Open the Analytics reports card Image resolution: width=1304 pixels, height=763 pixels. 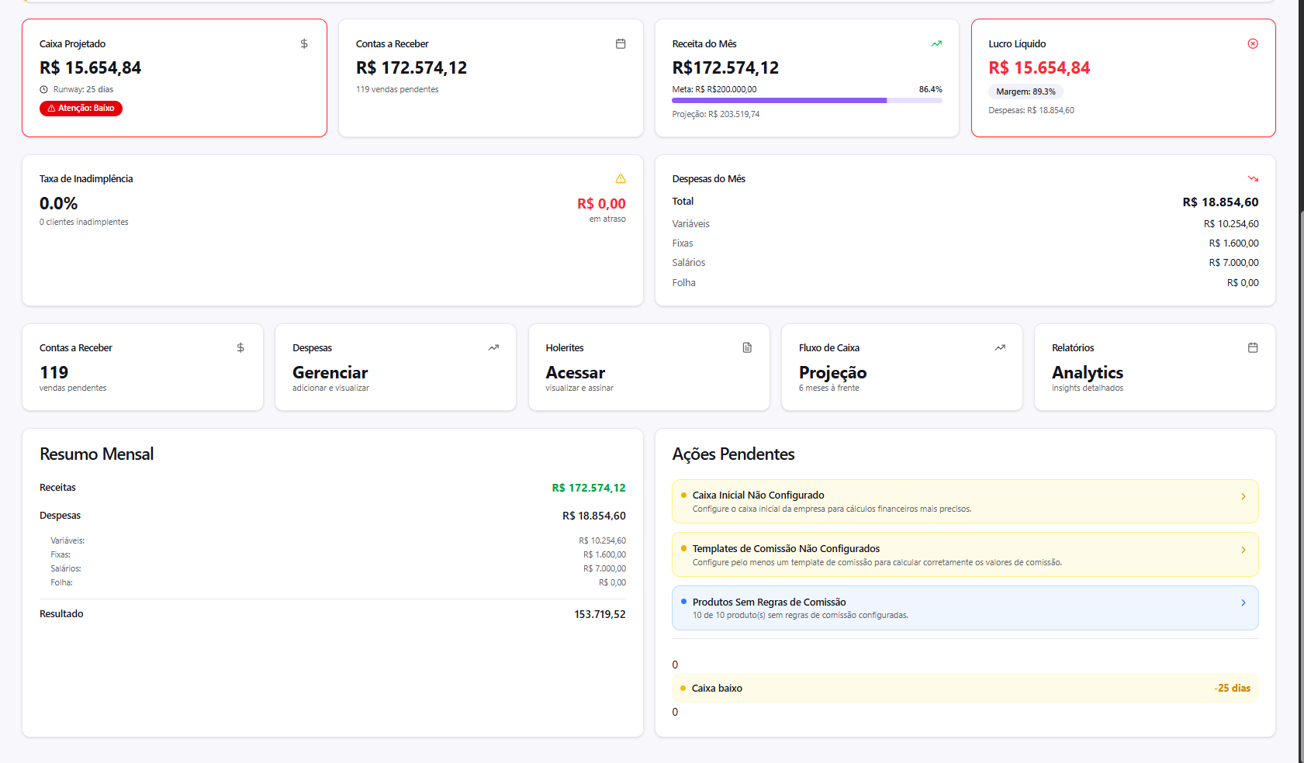[1154, 368]
